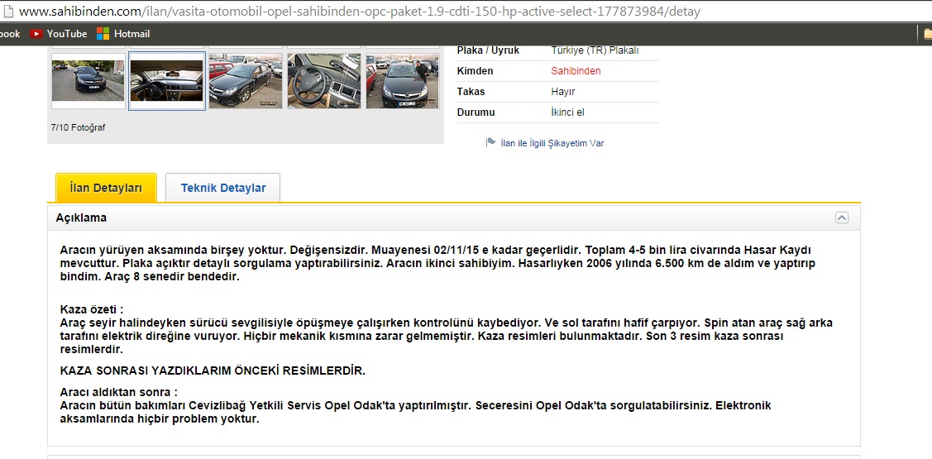Click the Hayır value
The height and width of the screenshot is (459, 932).
(x=563, y=92)
